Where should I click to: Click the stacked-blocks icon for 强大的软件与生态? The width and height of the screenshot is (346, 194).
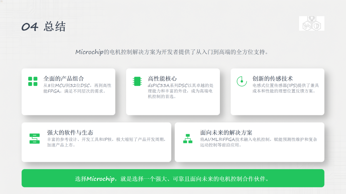35,138
